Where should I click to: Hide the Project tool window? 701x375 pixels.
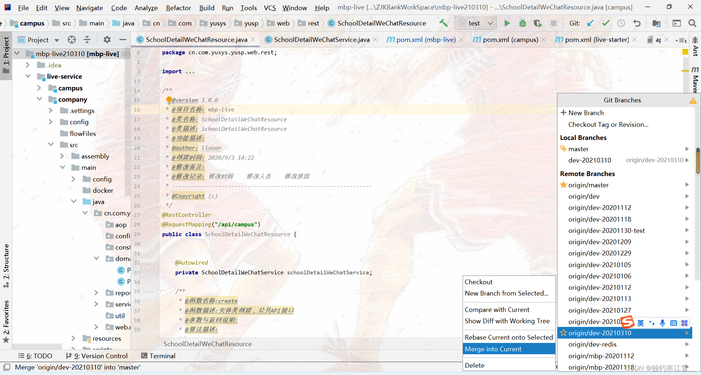point(123,40)
